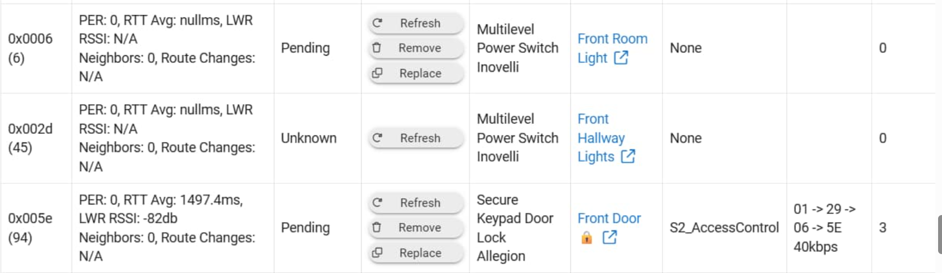
Task: Click the vertical scrollbar handle at right edge
Action: pos(939,234)
